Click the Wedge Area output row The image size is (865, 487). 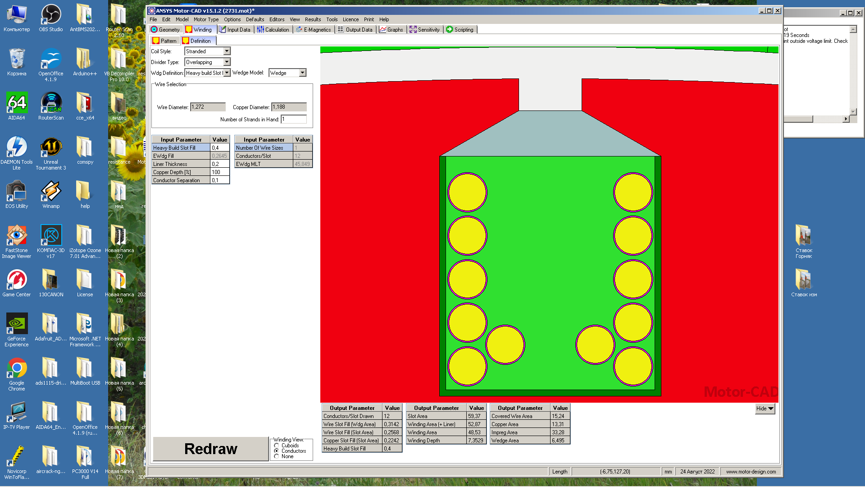[x=530, y=441]
